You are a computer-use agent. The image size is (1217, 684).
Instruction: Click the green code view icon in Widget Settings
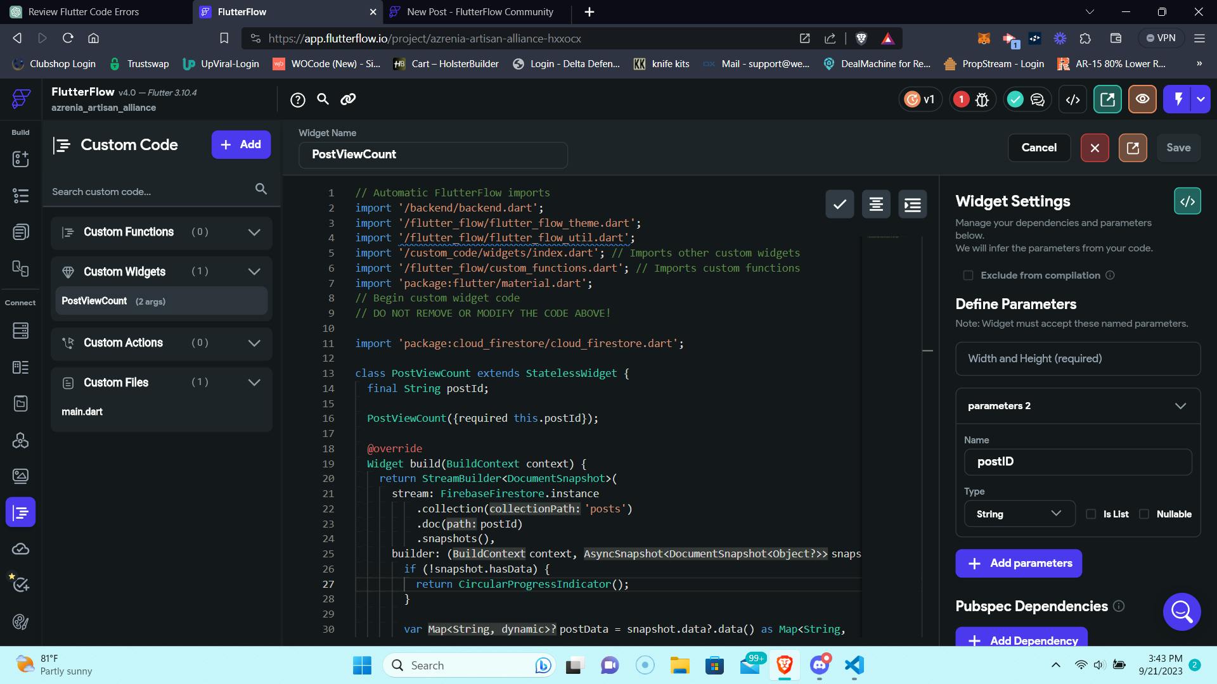click(x=1187, y=201)
